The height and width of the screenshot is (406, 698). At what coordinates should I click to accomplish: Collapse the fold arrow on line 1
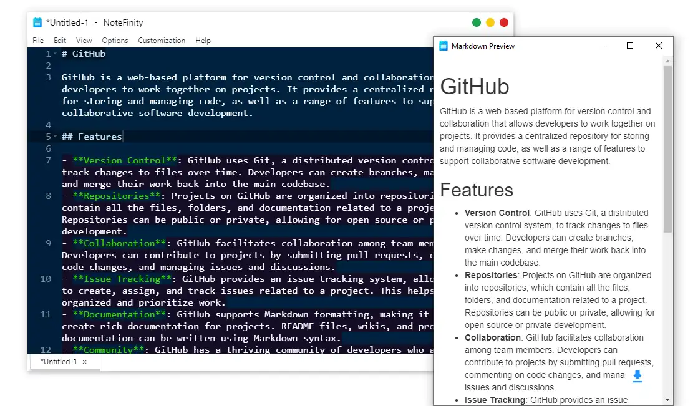pyautogui.click(x=55, y=54)
